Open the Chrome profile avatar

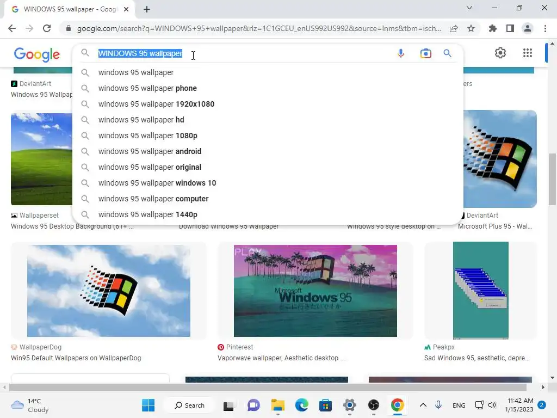[x=528, y=28]
